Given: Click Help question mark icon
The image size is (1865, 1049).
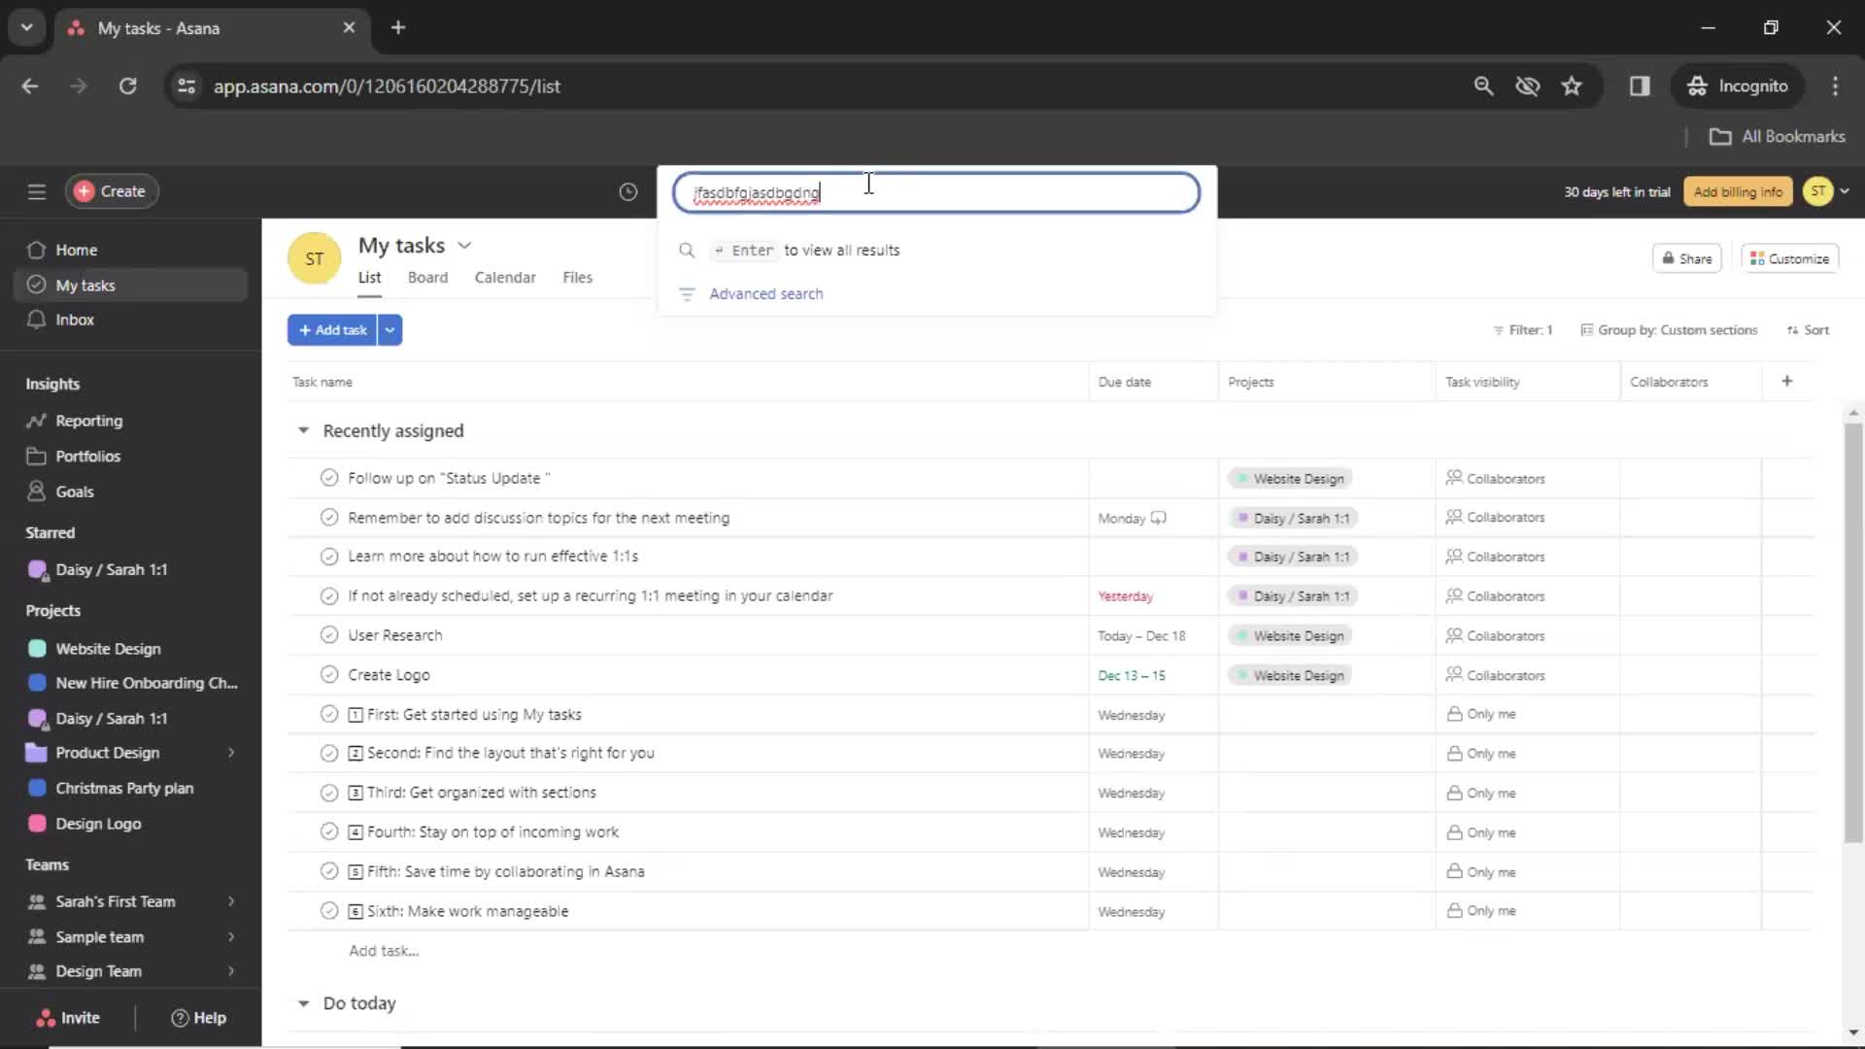Looking at the screenshot, I should tap(180, 1018).
